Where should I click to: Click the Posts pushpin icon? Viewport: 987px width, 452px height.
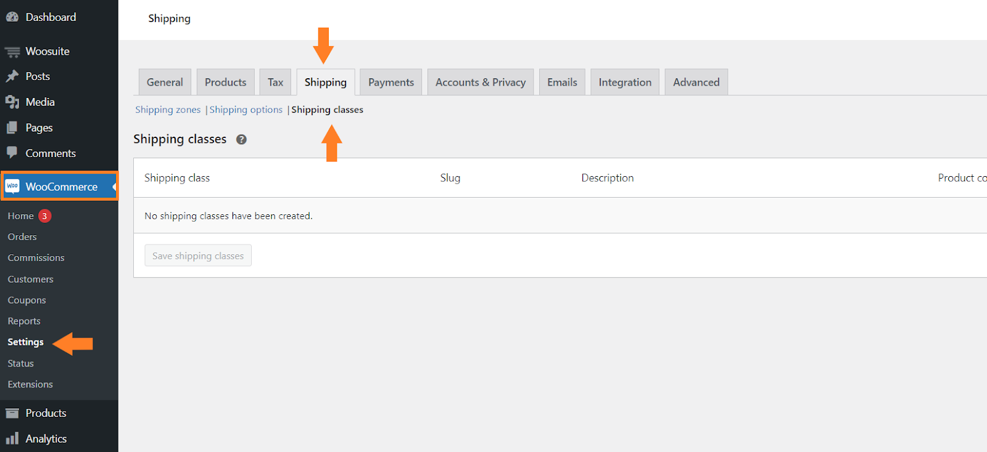[12, 76]
